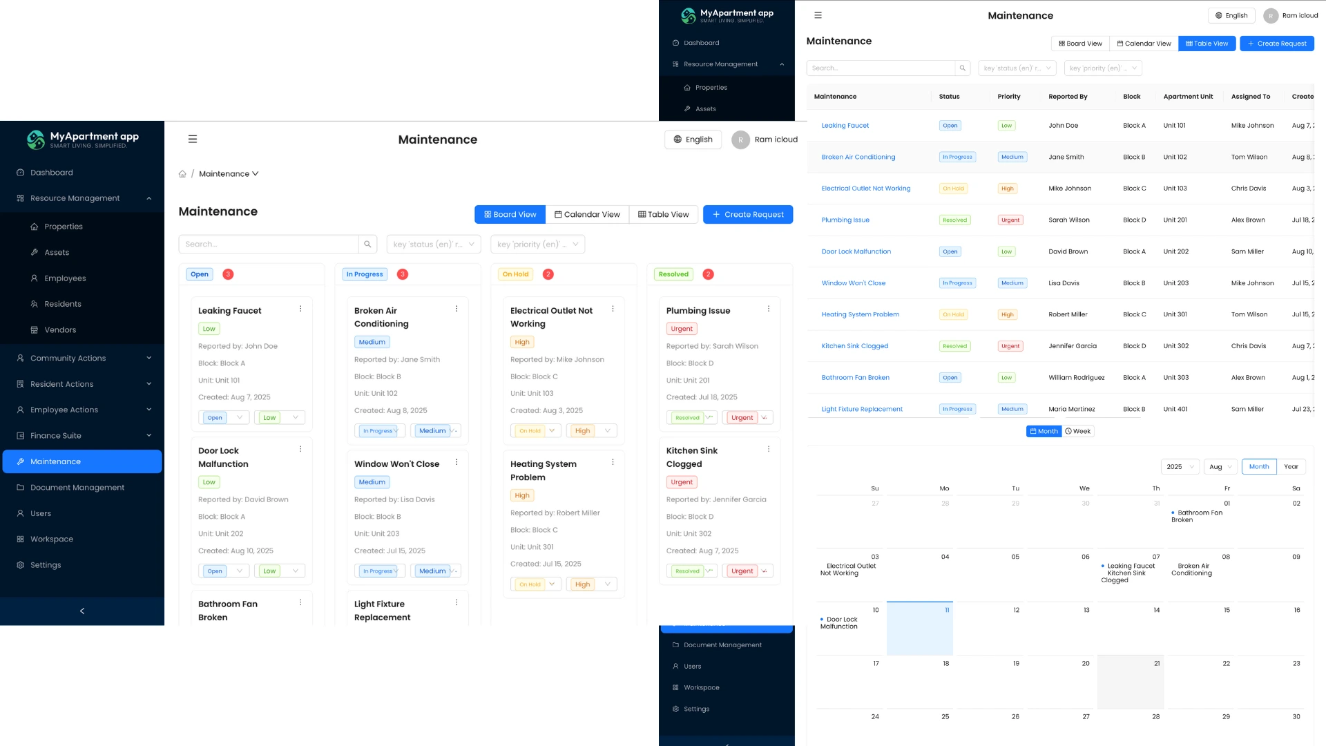
Task: Expand the Maintenance breadcrumb dropdown
Action: [x=229, y=174]
